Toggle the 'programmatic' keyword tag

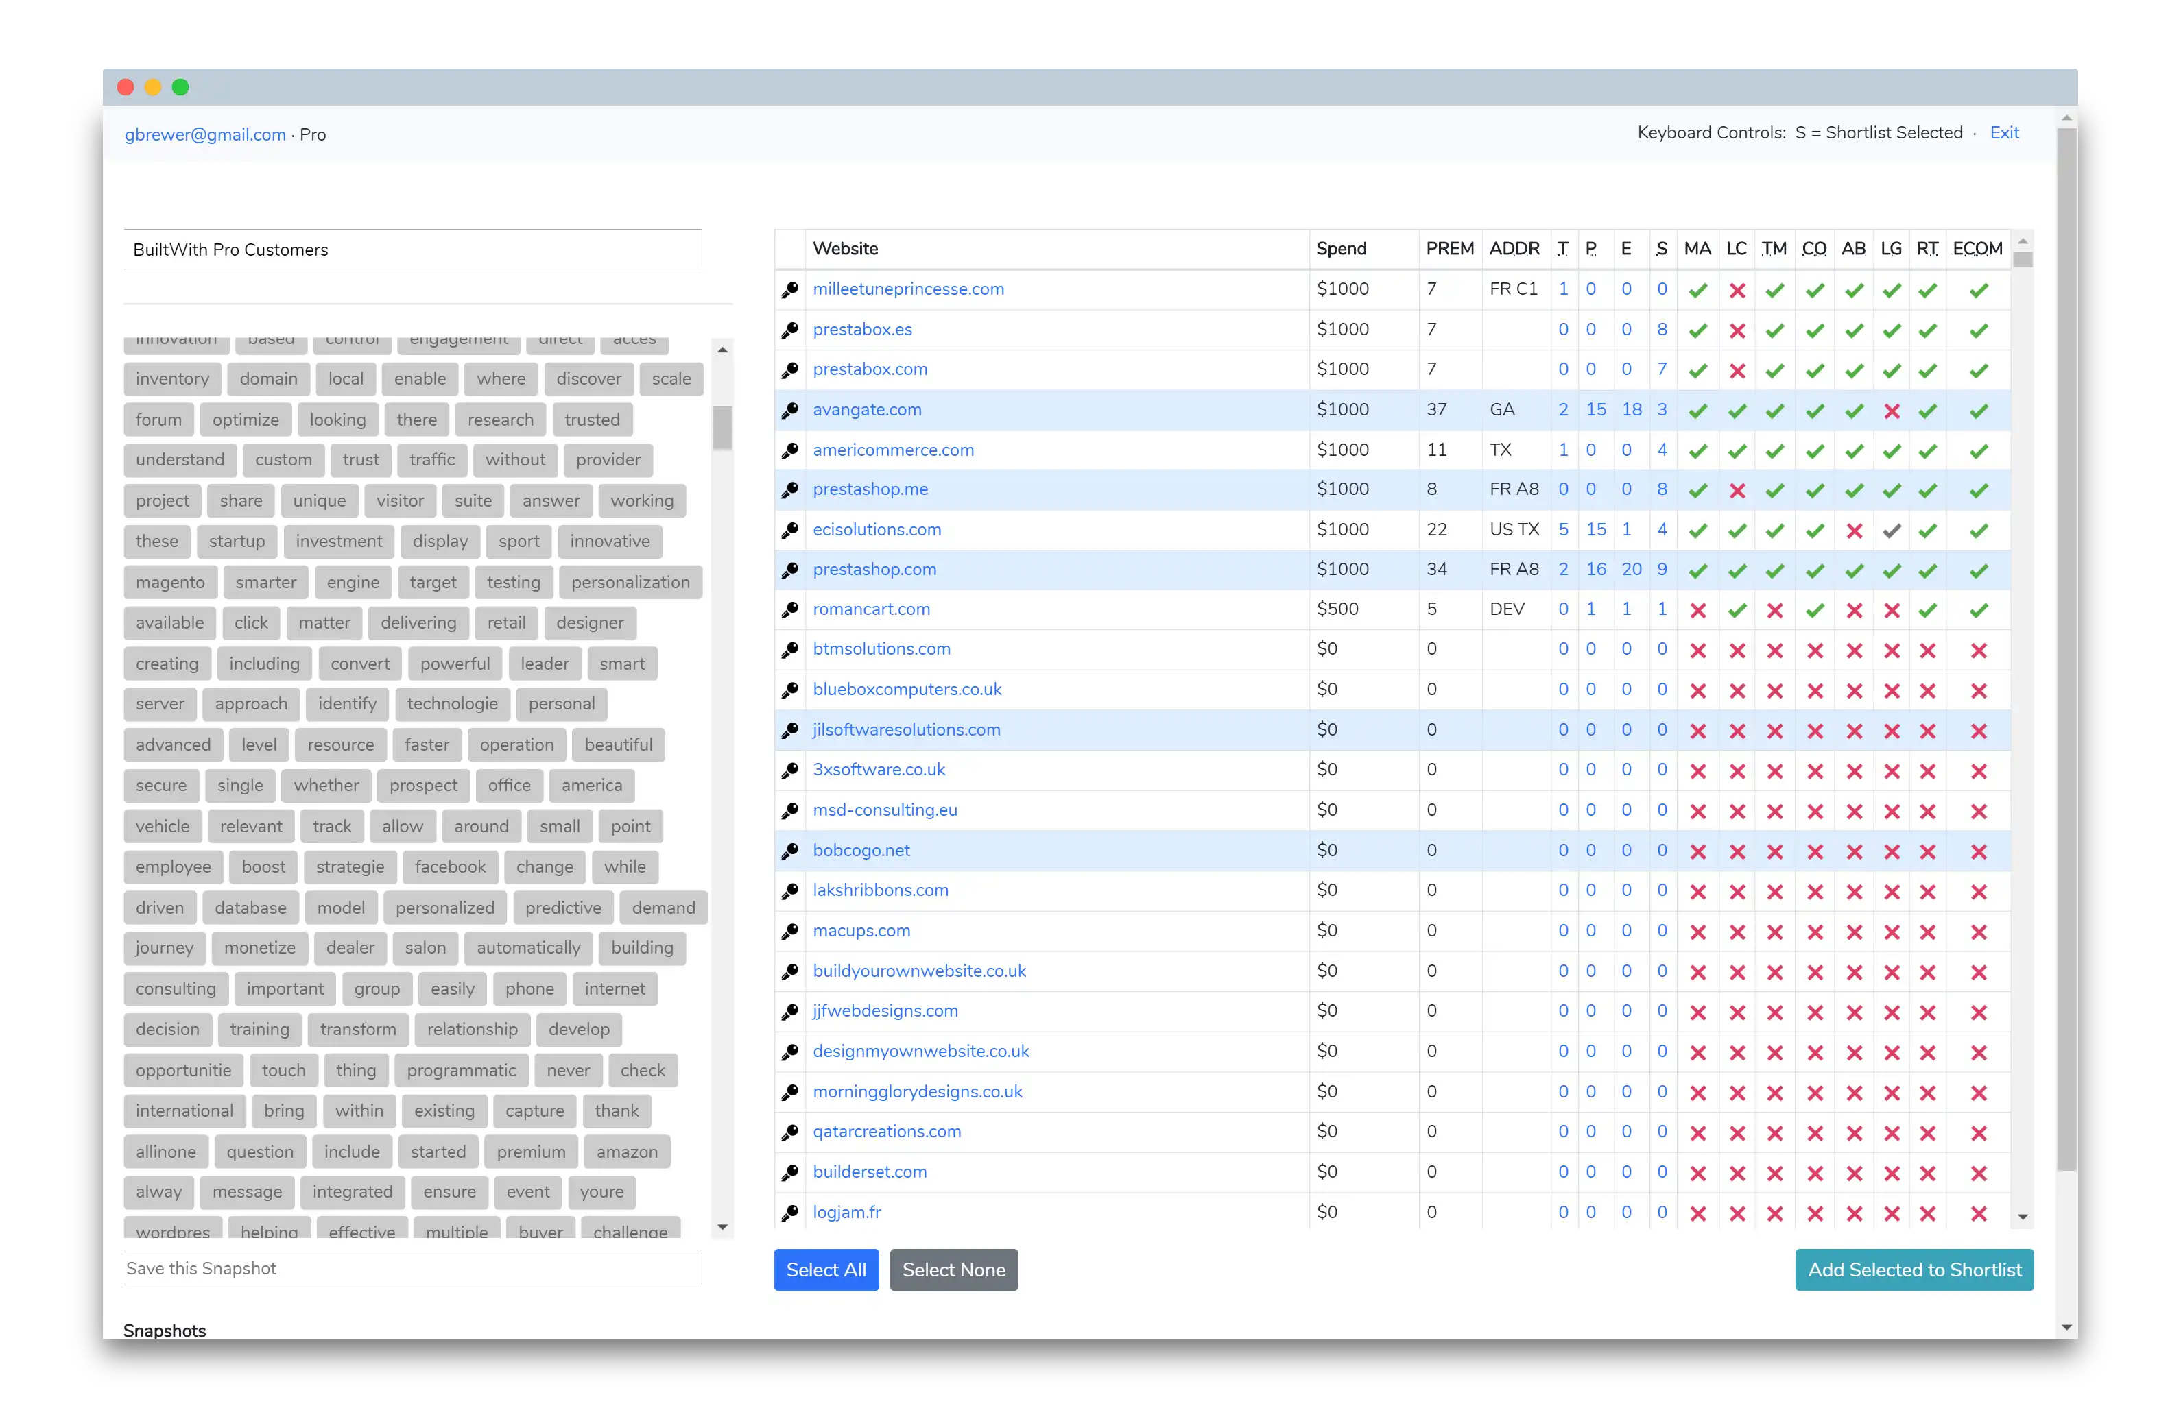[x=461, y=1071]
